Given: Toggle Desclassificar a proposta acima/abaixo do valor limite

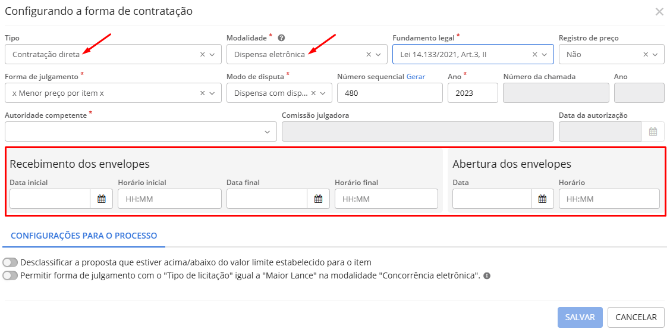Looking at the screenshot, I should pos(10,262).
